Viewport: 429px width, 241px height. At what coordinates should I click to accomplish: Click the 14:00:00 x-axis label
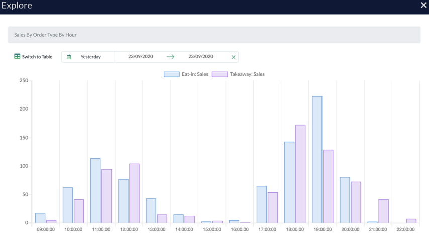[x=184, y=230]
